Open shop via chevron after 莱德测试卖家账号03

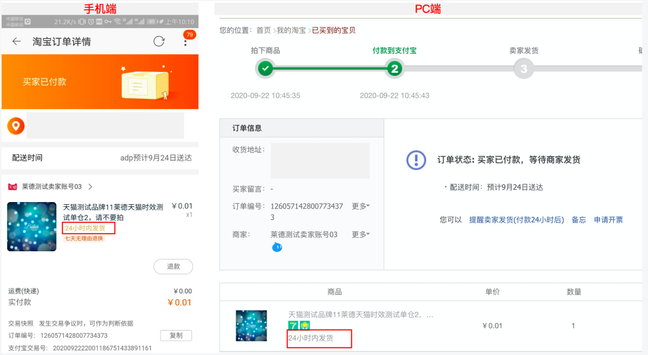pyautogui.click(x=90, y=187)
